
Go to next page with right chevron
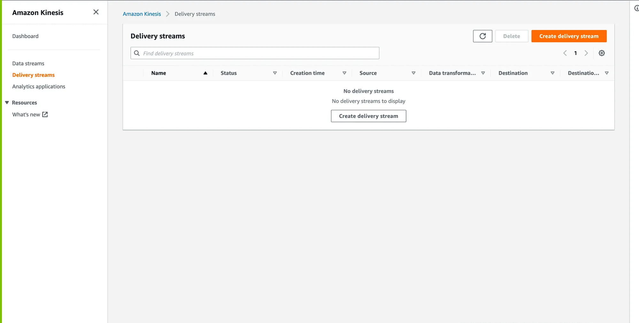pyautogui.click(x=586, y=53)
